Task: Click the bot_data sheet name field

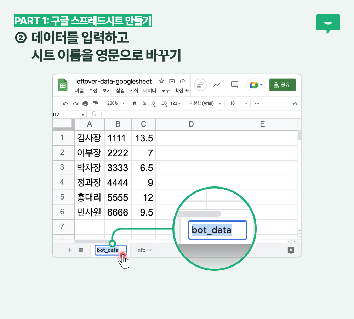Action: pyautogui.click(x=110, y=250)
